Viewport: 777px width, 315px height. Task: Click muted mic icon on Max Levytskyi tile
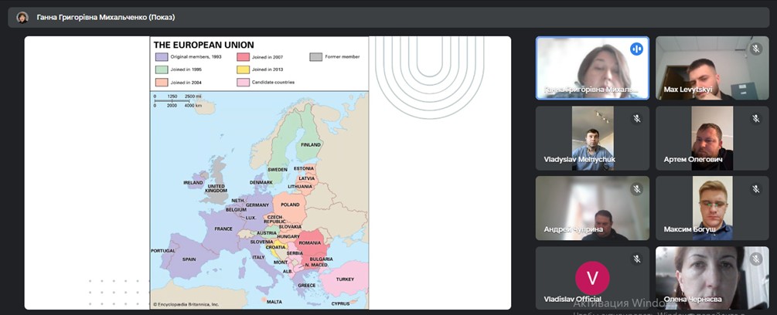(x=755, y=49)
